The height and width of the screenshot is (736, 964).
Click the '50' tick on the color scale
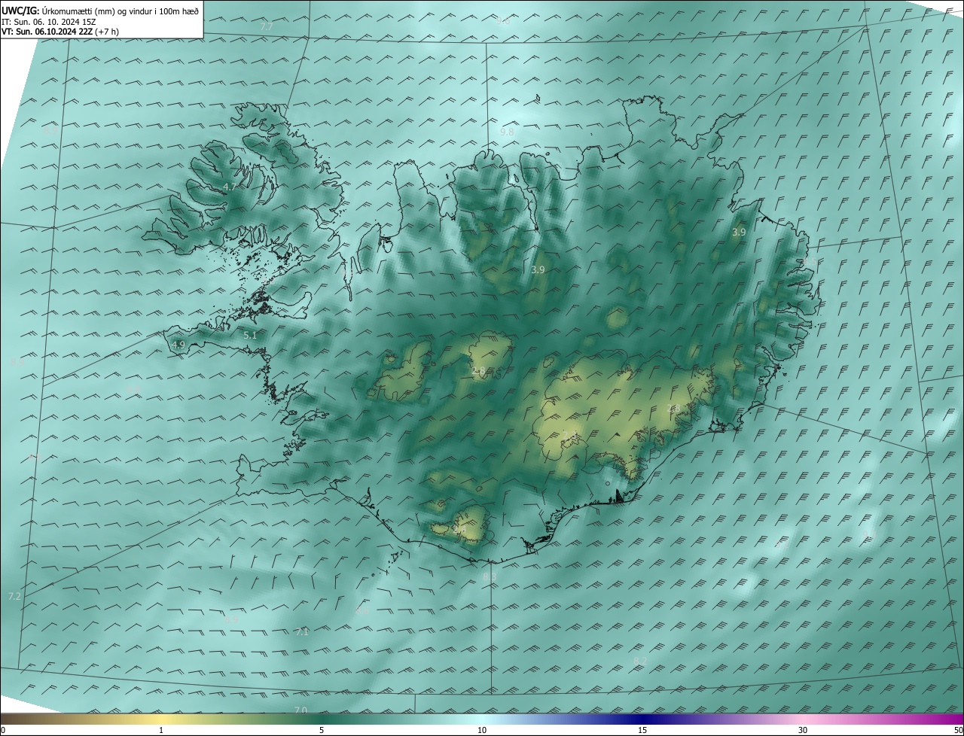957,730
